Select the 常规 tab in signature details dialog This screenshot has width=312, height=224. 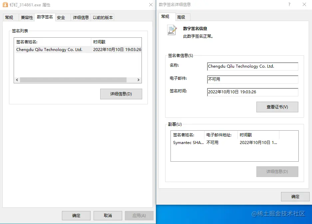coord(165,16)
